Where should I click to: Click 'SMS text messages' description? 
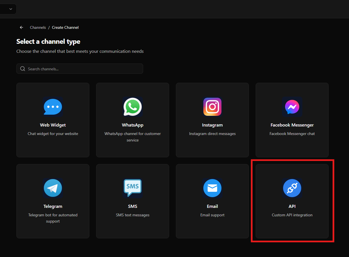tap(133, 215)
